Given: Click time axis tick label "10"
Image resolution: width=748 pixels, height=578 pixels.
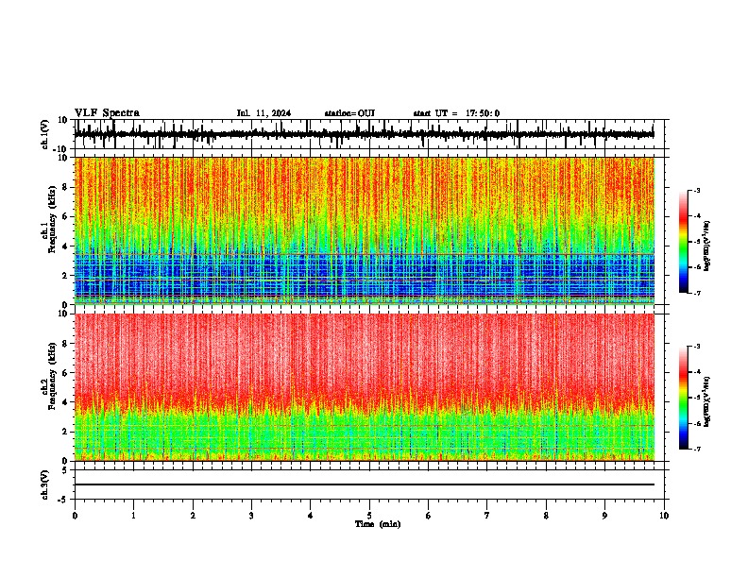Looking at the screenshot, I should tap(664, 516).
